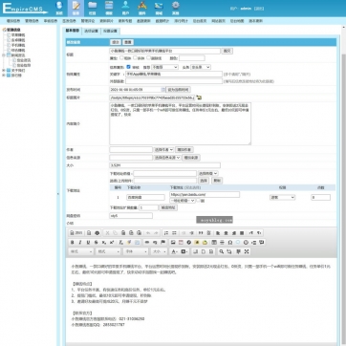Uncheck the 审核 (approved) checkbox
The width and height of the screenshot is (346, 346).
coord(128,67)
